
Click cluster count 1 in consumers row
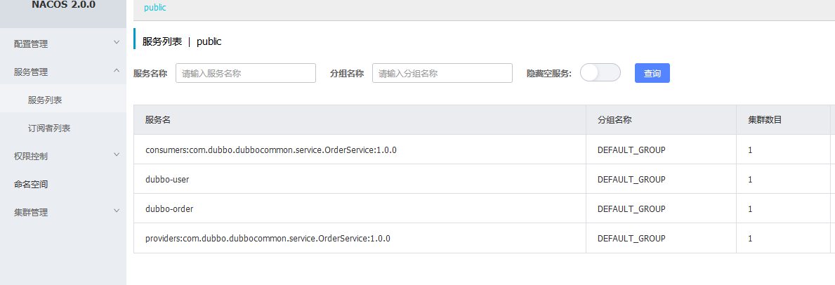coord(750,150)
